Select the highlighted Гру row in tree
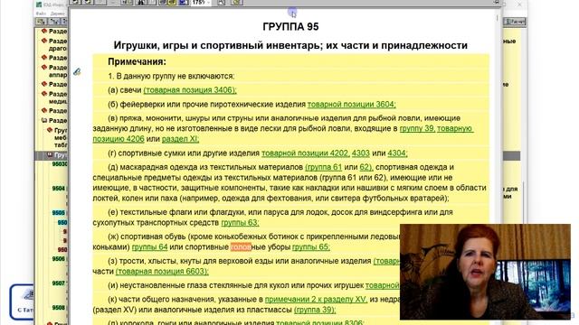The width and height of the screenshot is (579, 325). tap(52, 155)
